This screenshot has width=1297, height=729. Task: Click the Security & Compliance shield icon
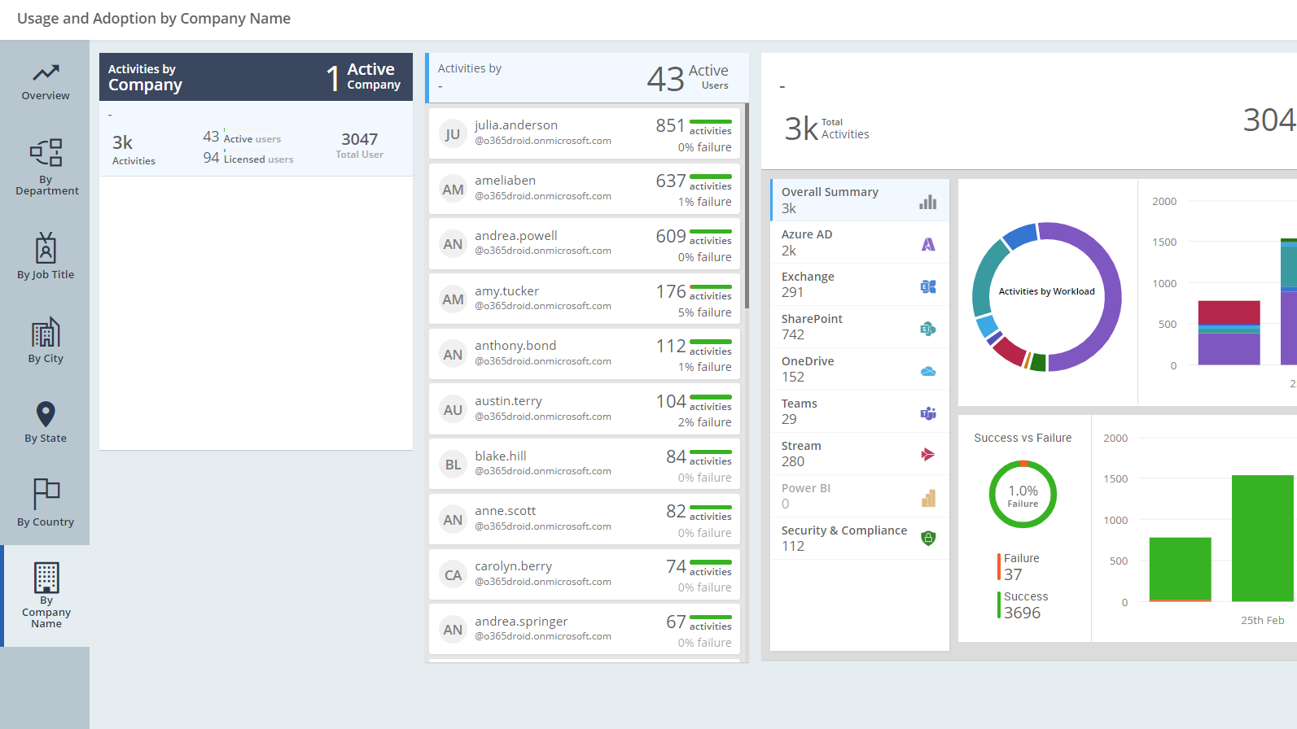point(927,538)
